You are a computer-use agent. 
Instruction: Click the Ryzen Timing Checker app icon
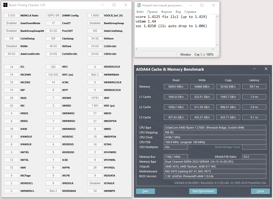pyautogui.click(x=5, y=5)
